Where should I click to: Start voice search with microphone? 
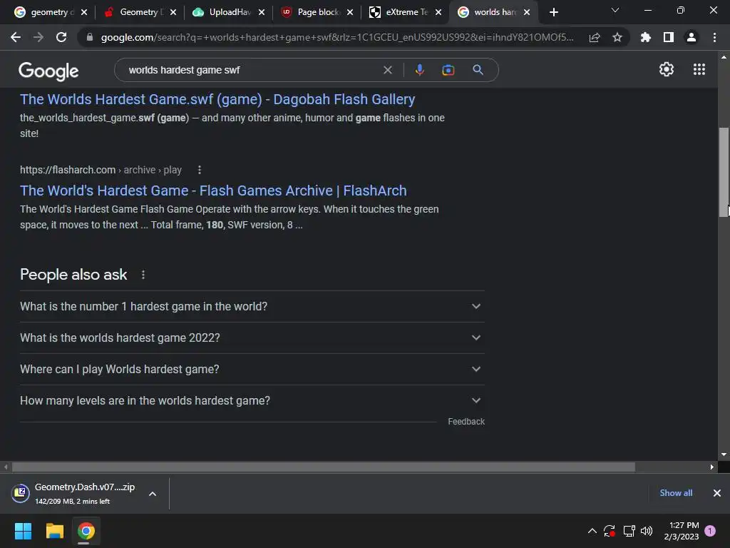(419, 70)
